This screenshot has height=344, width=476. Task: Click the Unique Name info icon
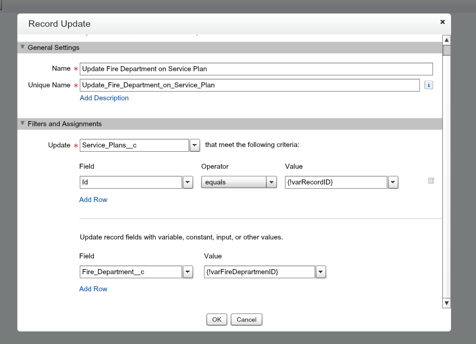coord(428,85)
